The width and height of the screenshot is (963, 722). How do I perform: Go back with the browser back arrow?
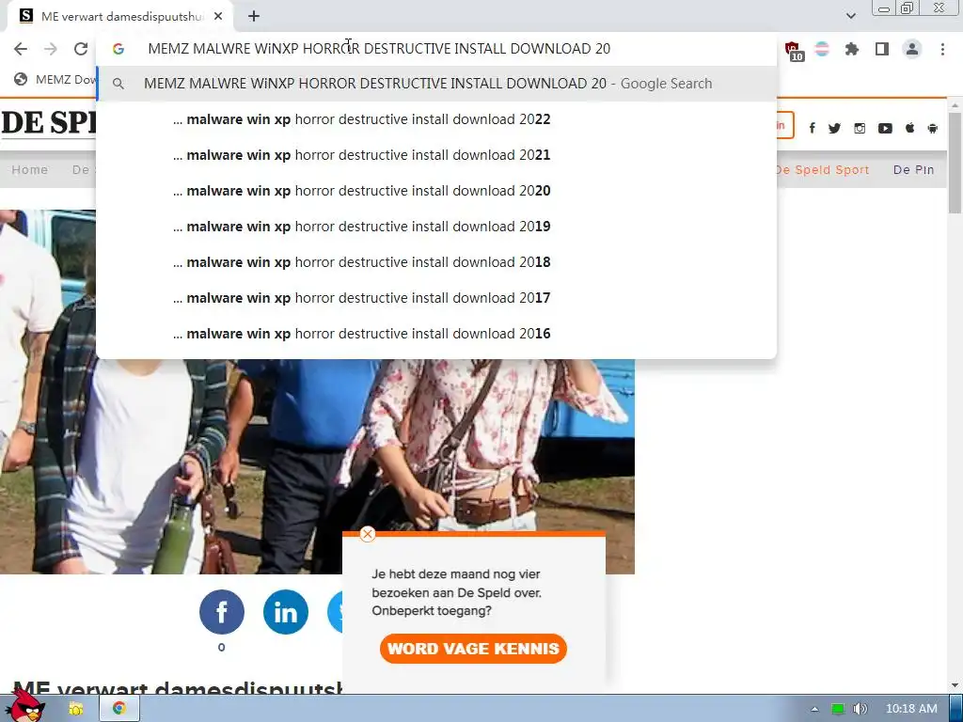point(21,49)
